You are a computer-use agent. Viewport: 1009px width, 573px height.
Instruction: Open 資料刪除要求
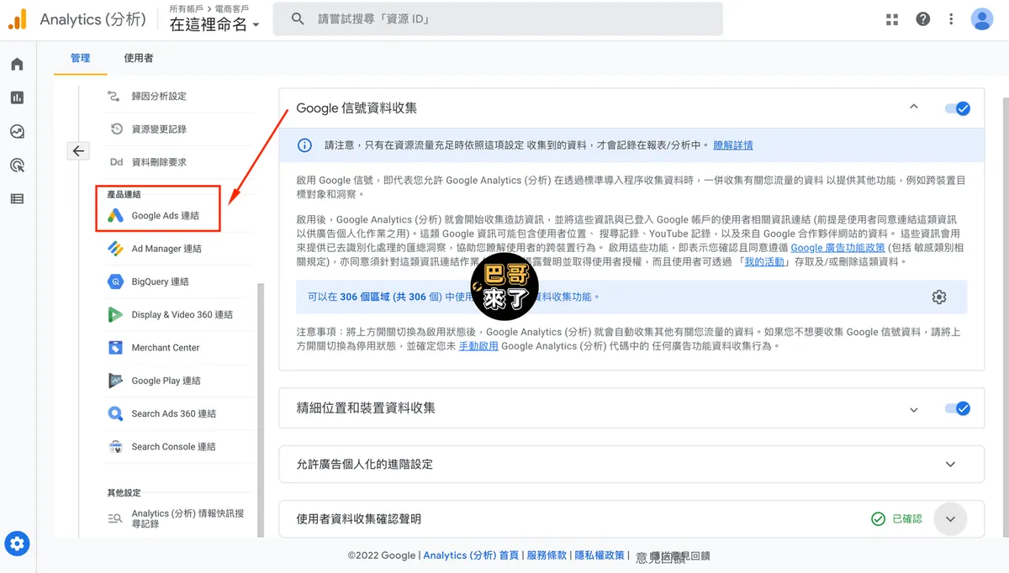[159, 162]
